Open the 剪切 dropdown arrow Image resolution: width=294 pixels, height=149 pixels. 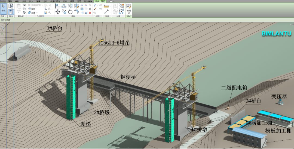(x=37, y=9)
